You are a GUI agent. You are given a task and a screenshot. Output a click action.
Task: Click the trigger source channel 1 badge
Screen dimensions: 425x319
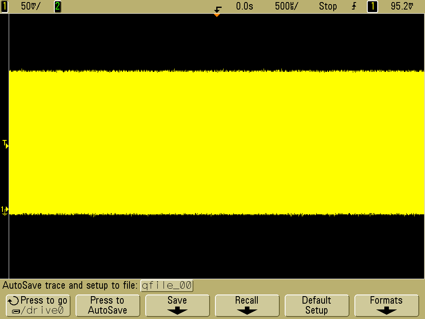pyautogui.click(x=372, y=6)
